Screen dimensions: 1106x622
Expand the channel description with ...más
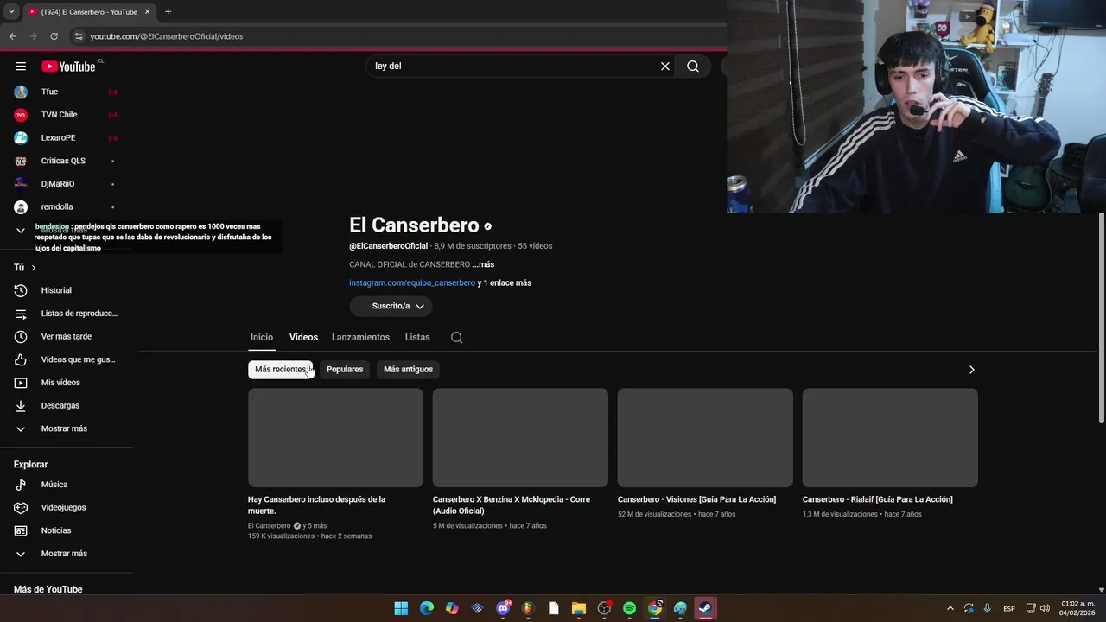coord(483,264)
